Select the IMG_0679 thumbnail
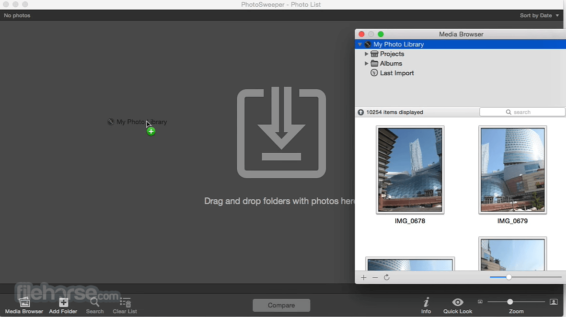Screen dimensions: 566x317 click(513, 170)
